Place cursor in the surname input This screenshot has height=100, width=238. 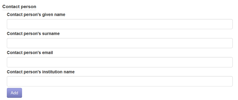click(120, 43)
